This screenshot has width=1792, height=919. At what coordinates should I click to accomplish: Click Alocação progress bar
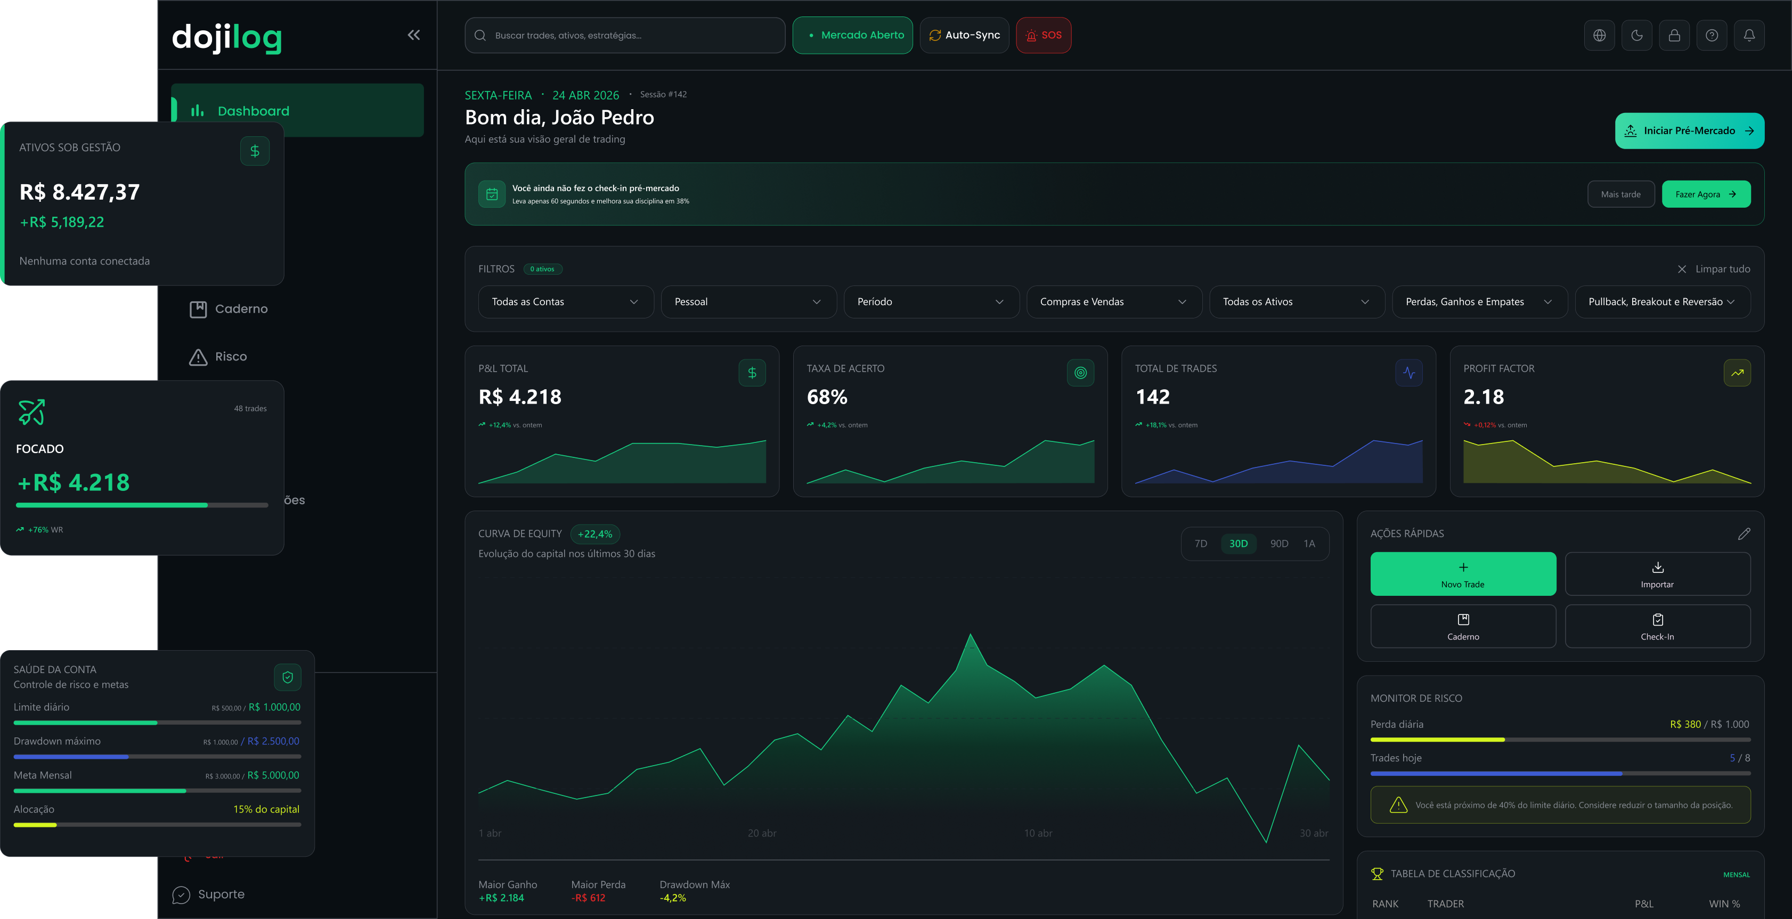(x=157, y=824)
